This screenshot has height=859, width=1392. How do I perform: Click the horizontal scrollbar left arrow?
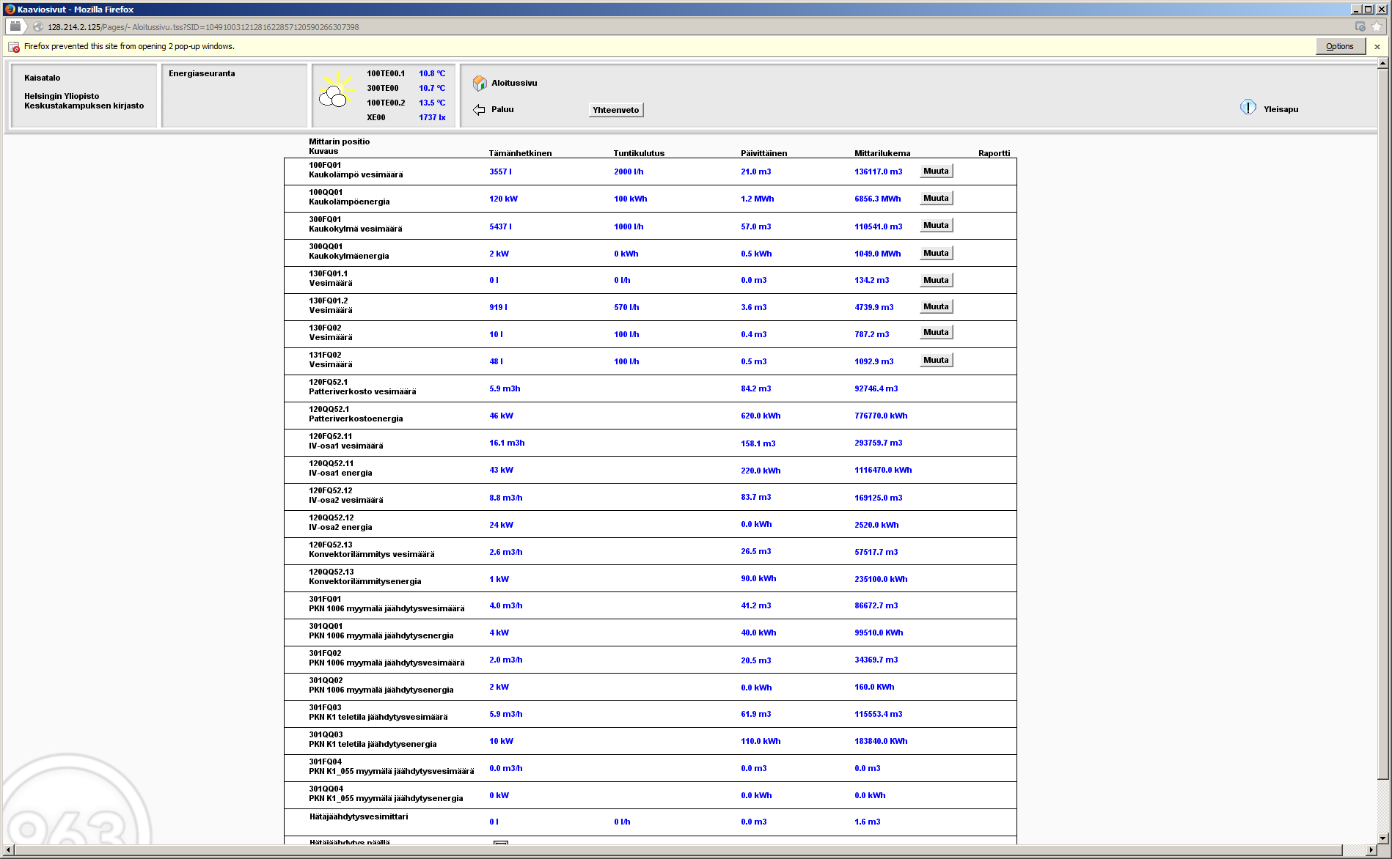coord(8,850)
